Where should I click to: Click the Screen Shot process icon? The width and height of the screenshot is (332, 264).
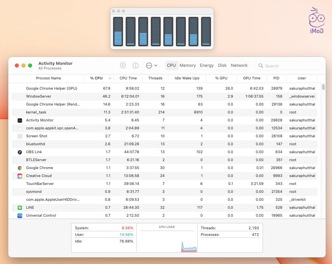20,136
